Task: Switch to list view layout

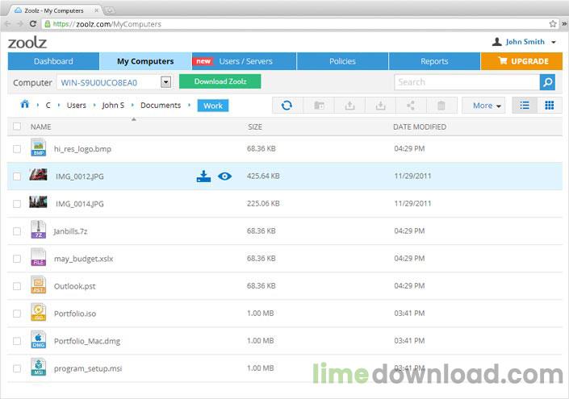Action: (525, 106)
